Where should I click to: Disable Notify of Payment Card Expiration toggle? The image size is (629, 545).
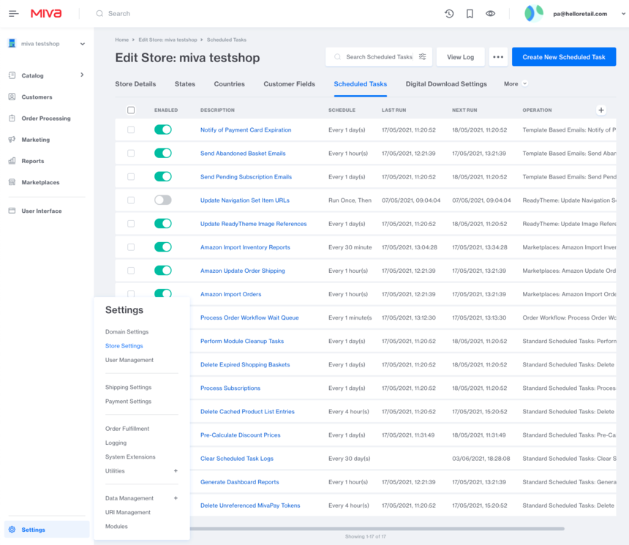pos(162,130)
